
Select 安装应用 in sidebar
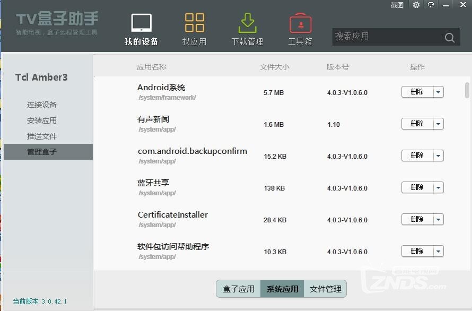(41, 120)
